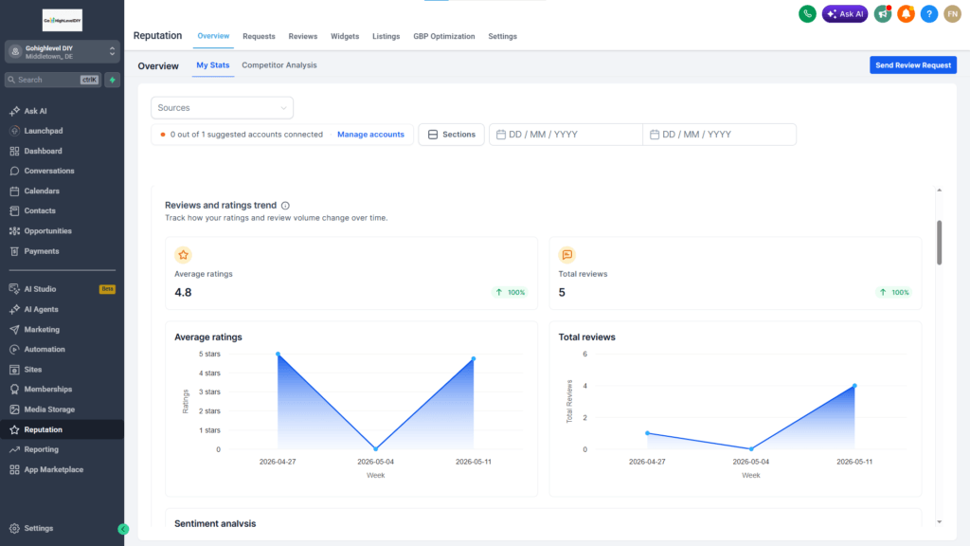
Task: Switch to the Widgets tab
Action: click(x=345, y=37)
